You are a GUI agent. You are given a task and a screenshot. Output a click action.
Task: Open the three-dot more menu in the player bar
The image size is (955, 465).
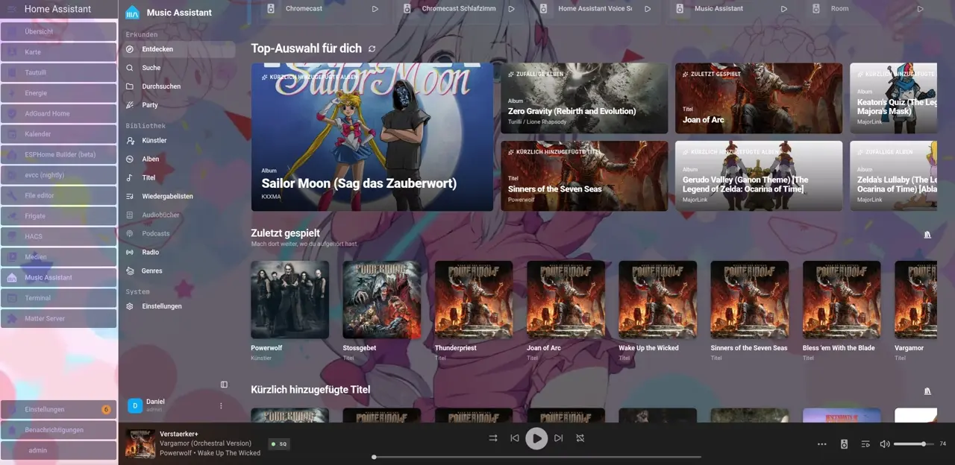coord(822,444)
